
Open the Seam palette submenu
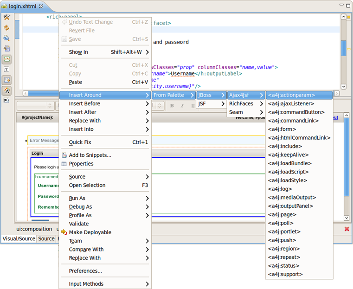pyautogui.click(x=246, y=112)
